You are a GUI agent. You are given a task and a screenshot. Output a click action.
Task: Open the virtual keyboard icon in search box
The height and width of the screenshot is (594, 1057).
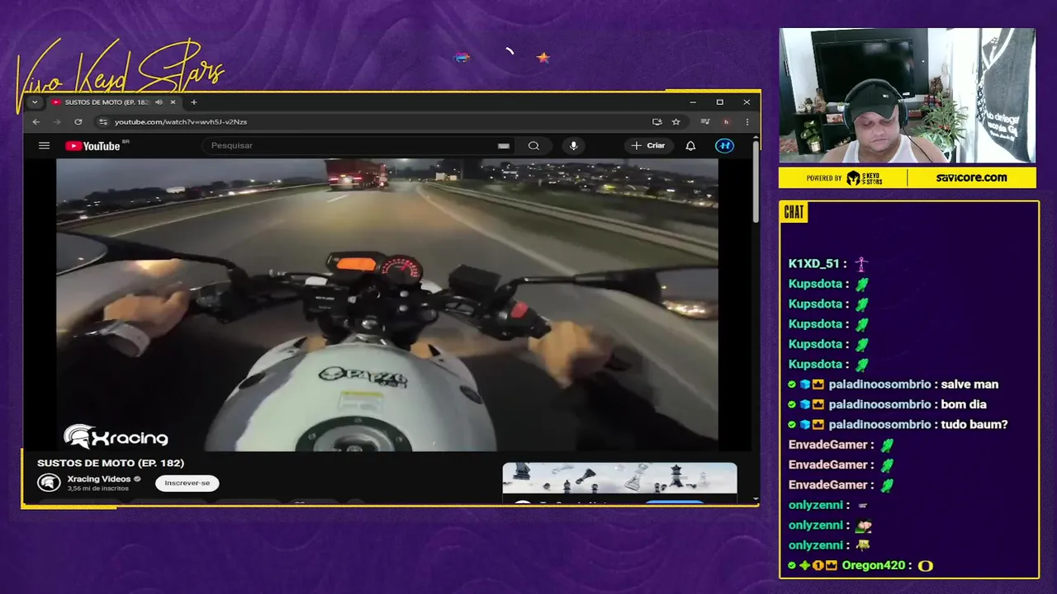pyautogui.click(x=504, y=146)
